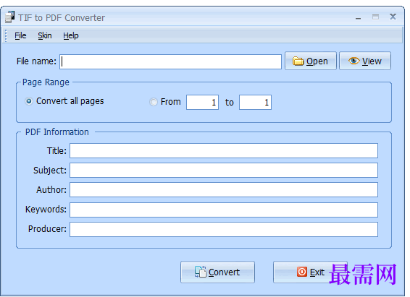Viewport: 410px width, 297px height.
Task: Click the 'Keywords:' label
Action: 46,210
